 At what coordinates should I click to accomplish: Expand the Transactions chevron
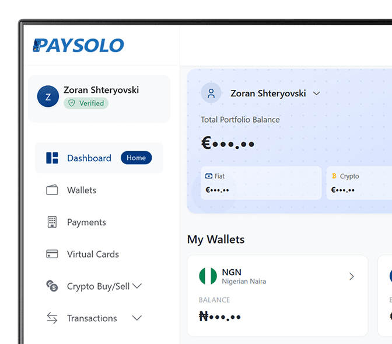pyautogui.click(x=137, y=318)
